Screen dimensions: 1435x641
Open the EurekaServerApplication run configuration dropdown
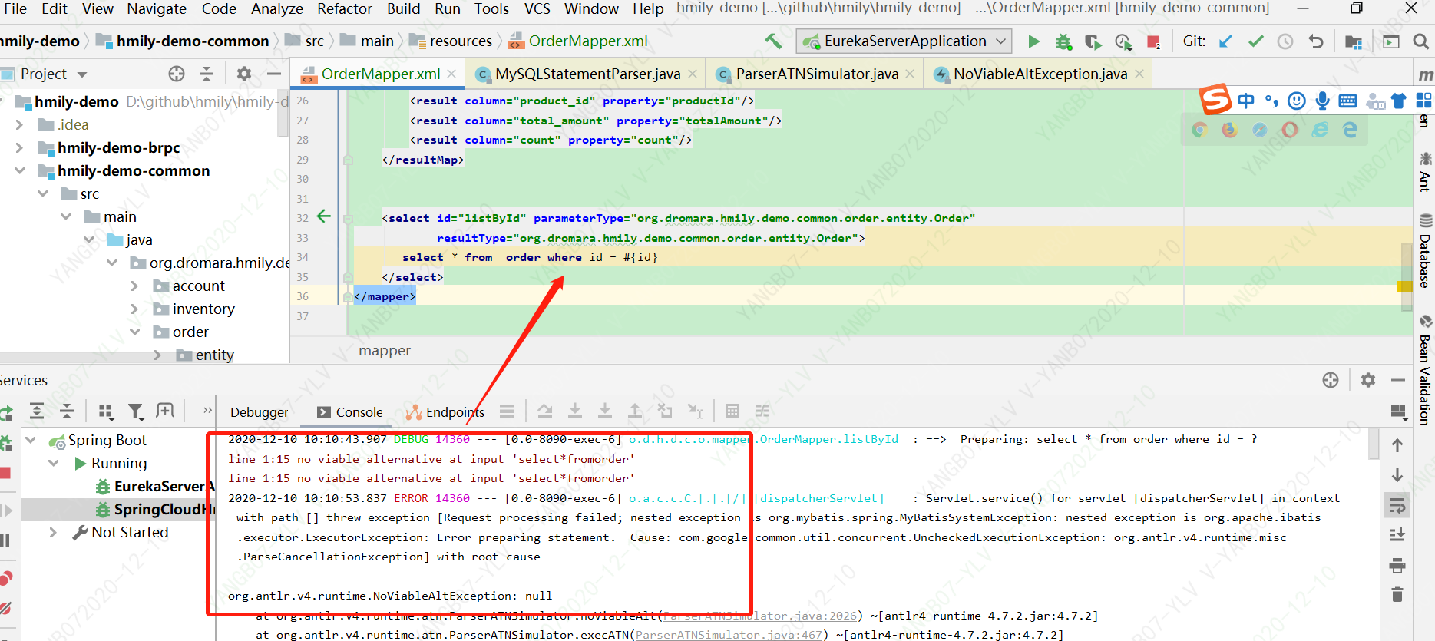[904, 41]
